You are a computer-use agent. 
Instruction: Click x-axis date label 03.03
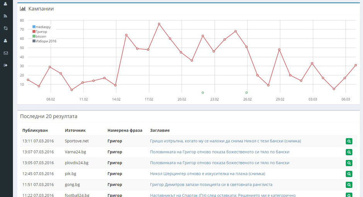point(313,99)
